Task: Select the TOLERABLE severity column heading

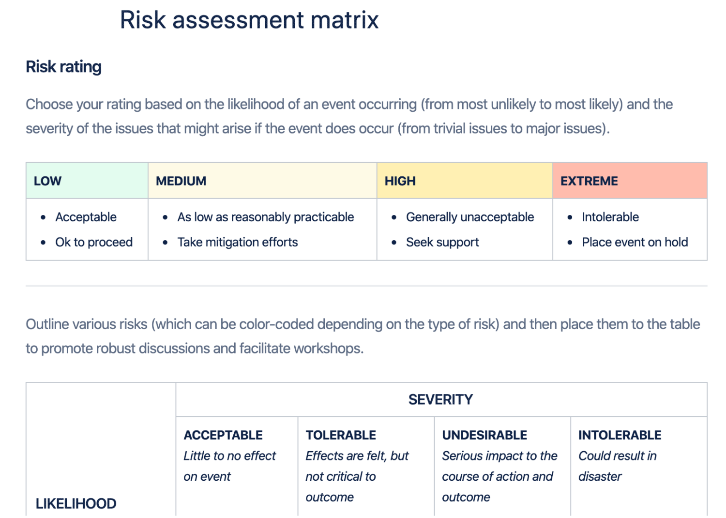Action: [x=341, y=435]
